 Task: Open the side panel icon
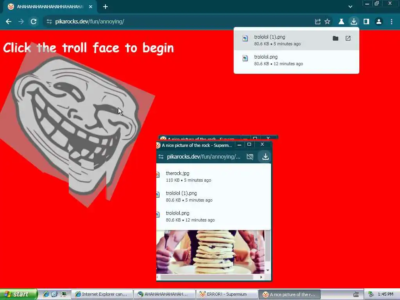[x=366, y=22]
